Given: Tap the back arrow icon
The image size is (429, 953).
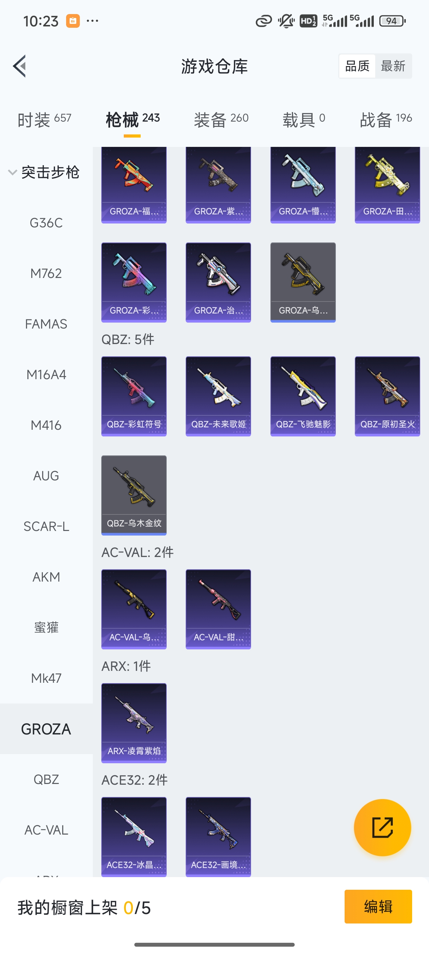Looking at the screenshot, I should click(x=20, y=66).
